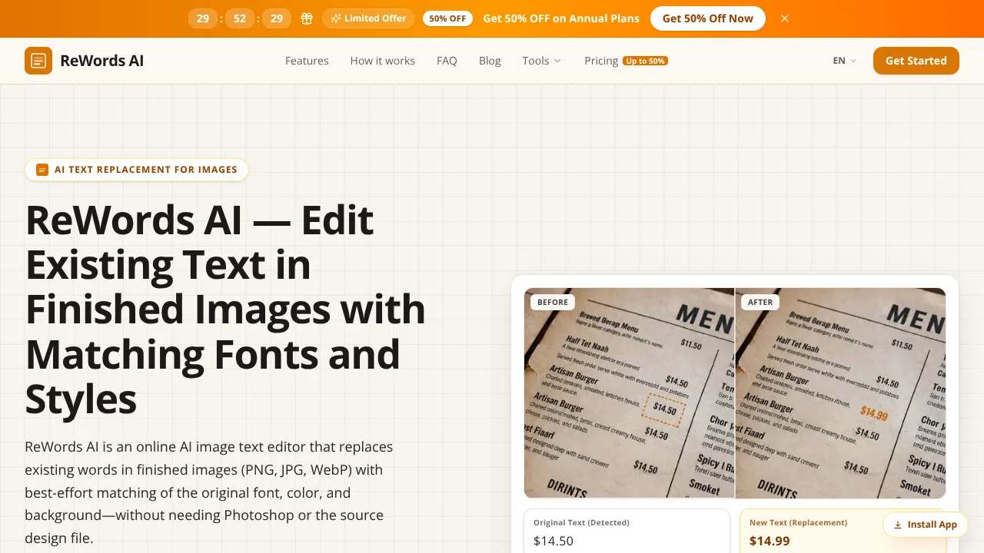
Task: Open the EN language selector
Action: (x=844, y=61)
